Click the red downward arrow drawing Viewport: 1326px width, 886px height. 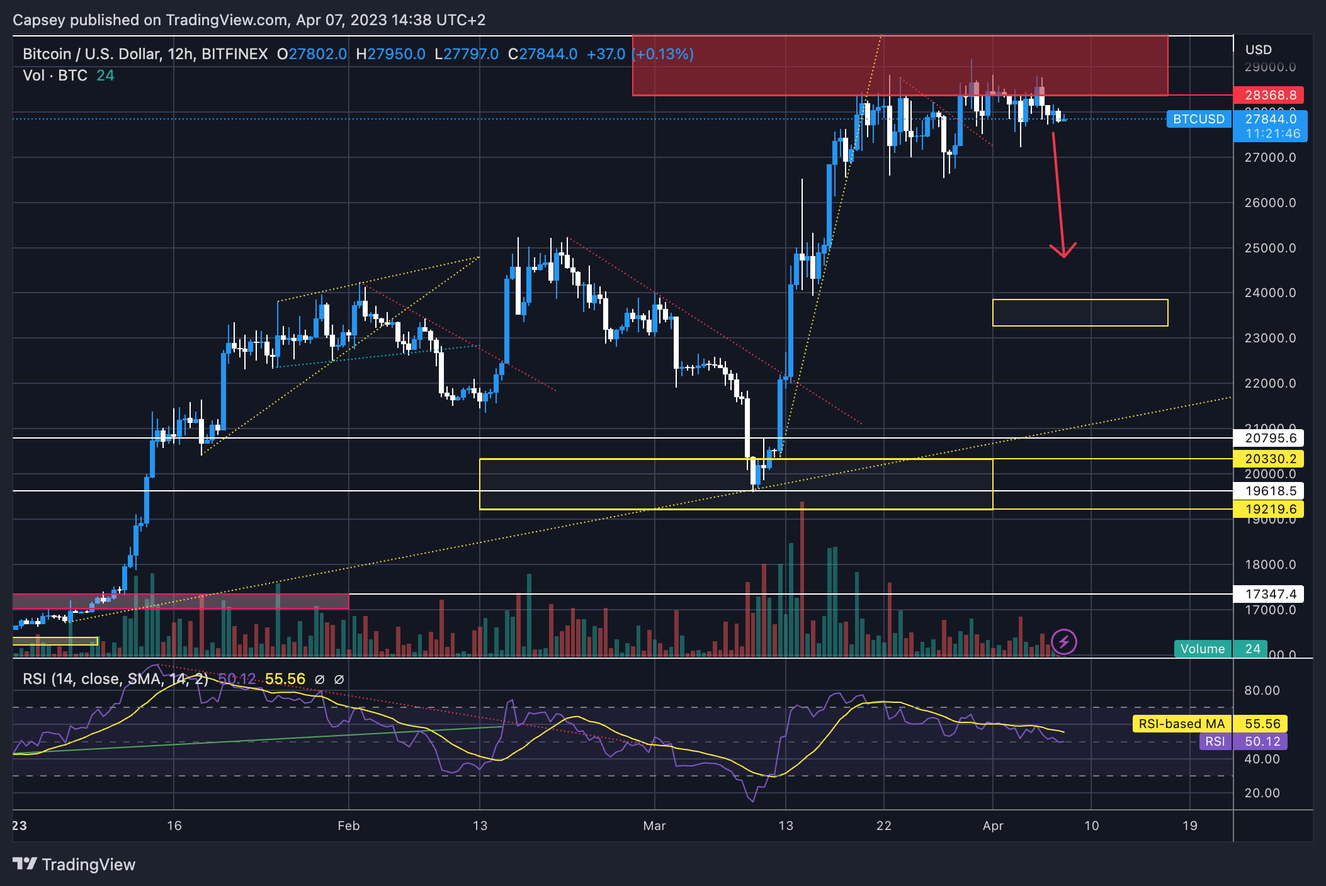[x=1059, y=195]
